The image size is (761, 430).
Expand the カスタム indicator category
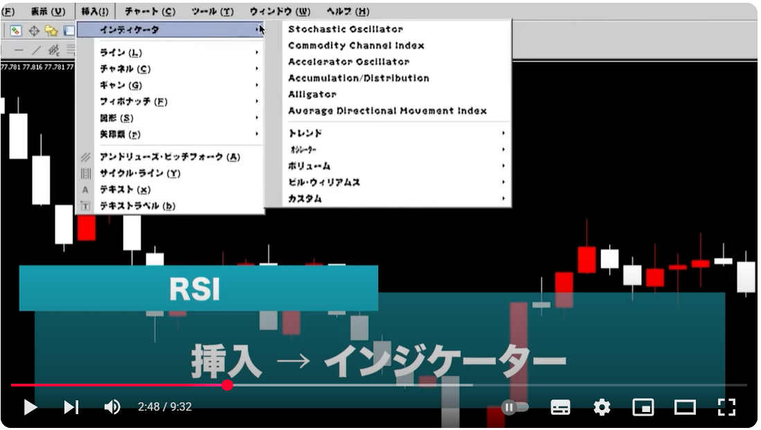397,198
